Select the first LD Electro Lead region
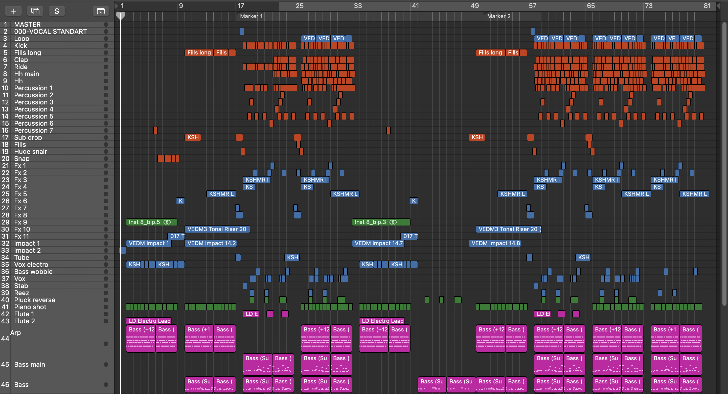This screenshot has width=728, height=394. pos(149,321)
